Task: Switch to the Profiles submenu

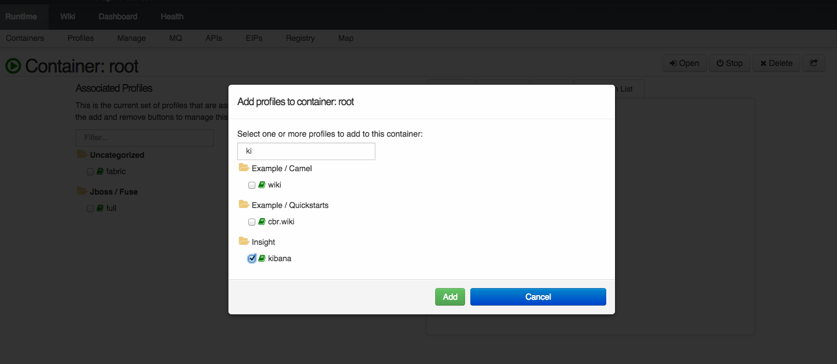Action: (81, 38)
